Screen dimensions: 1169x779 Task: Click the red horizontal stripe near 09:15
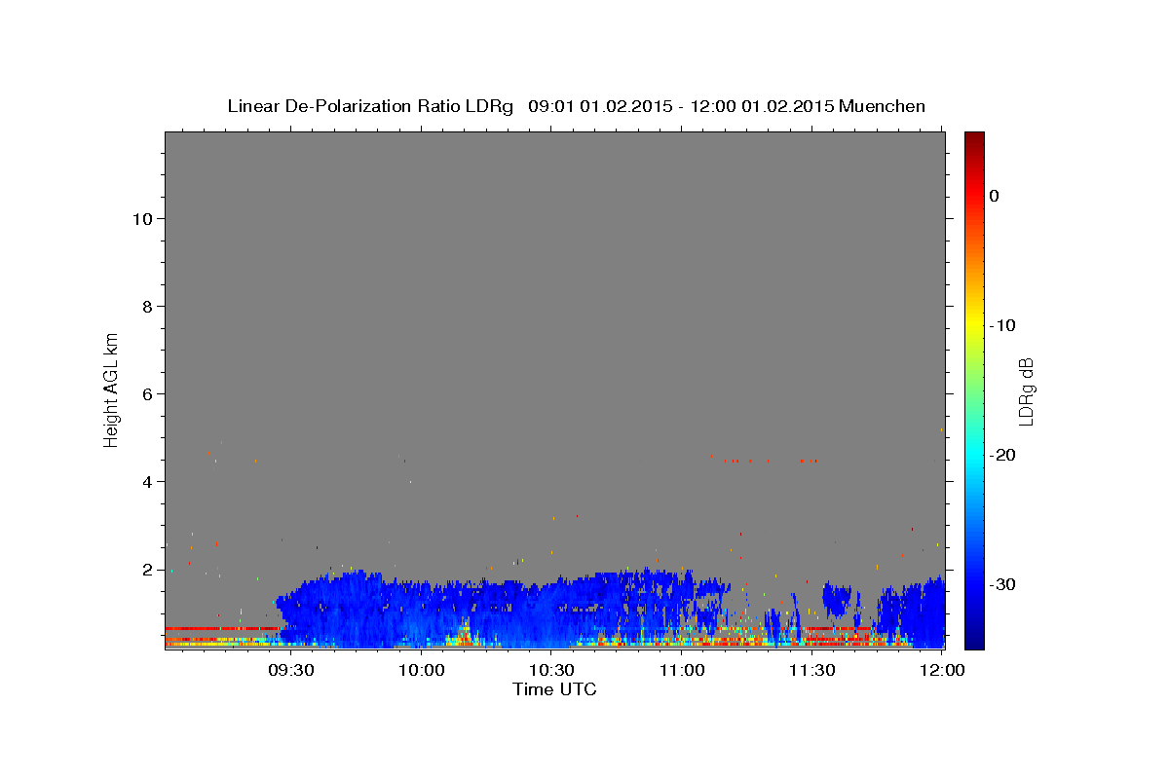(222, 629)
